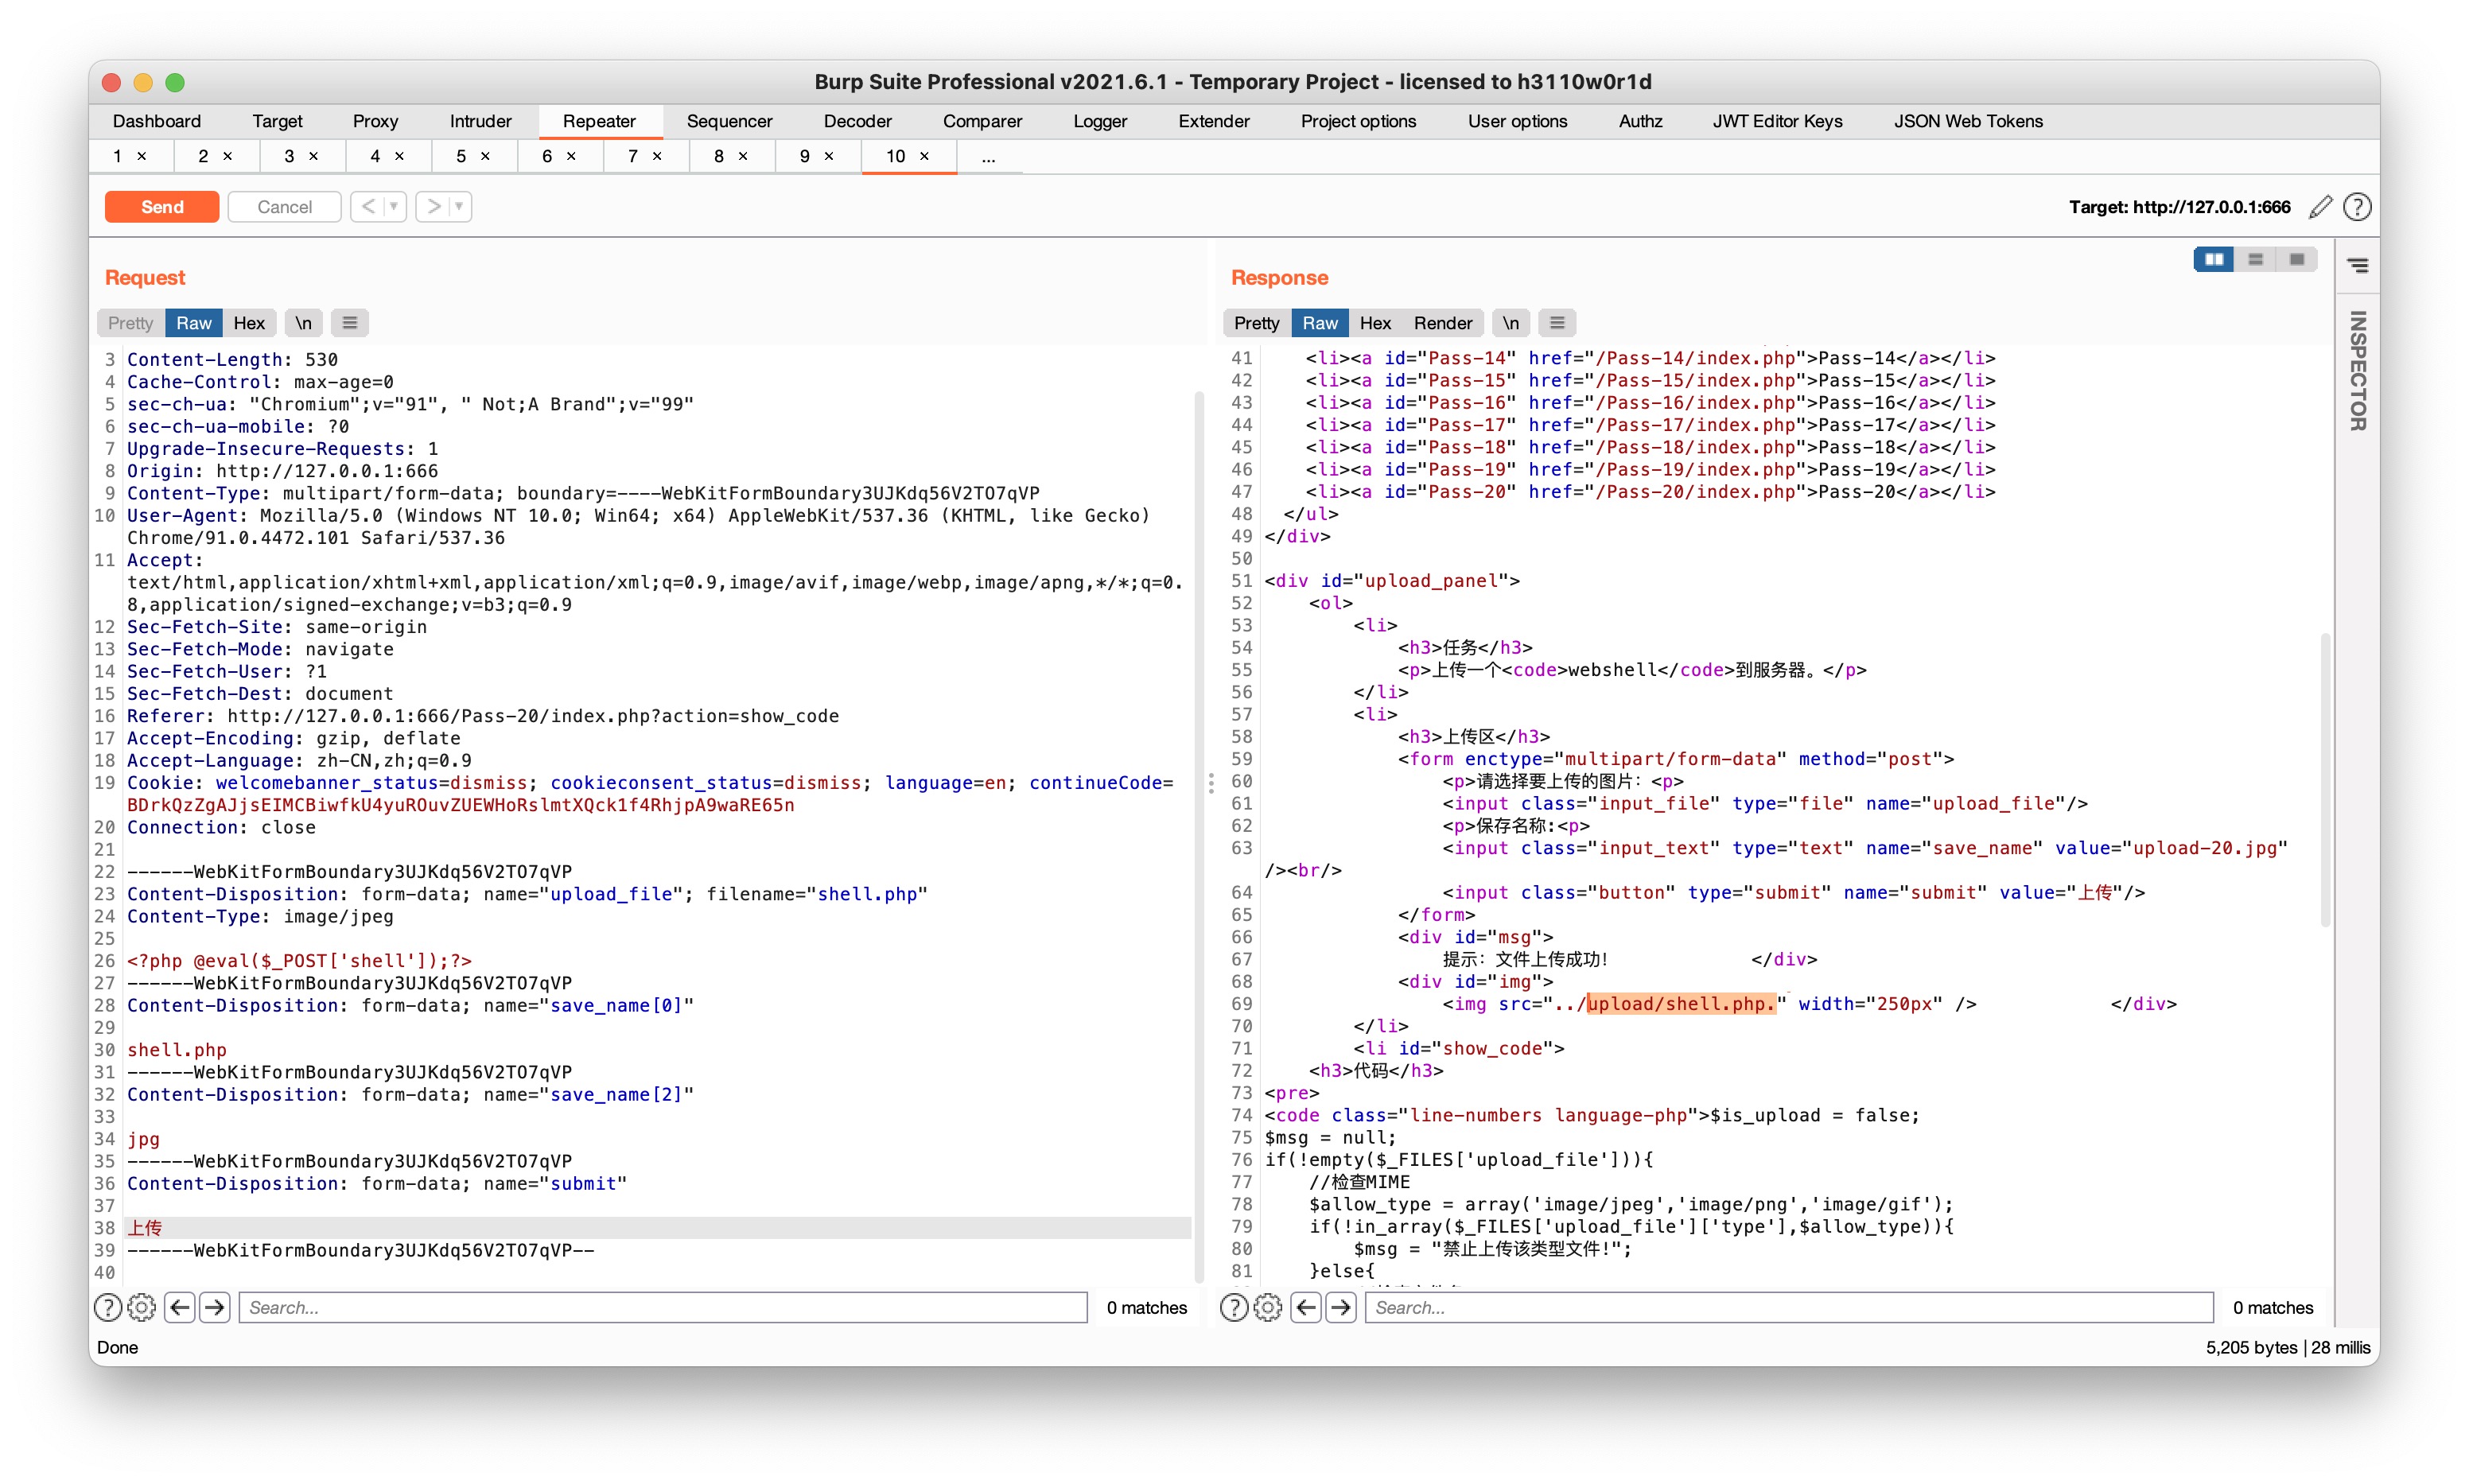This screenshot has width=2469, height=1484.
Task: Click Response search next-match arrow
Action: click(x=1341, y=1307)
